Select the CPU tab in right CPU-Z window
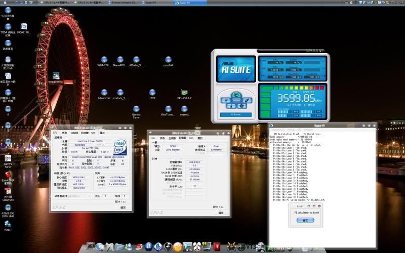Screen dimensions: 405x253 pyautogui.click(x=154, y=138)
